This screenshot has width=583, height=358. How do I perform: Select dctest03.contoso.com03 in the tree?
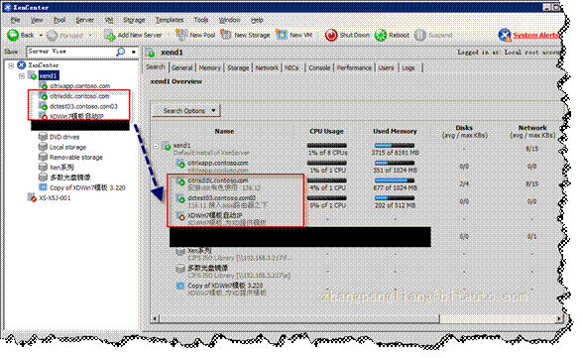click(83, 106)
